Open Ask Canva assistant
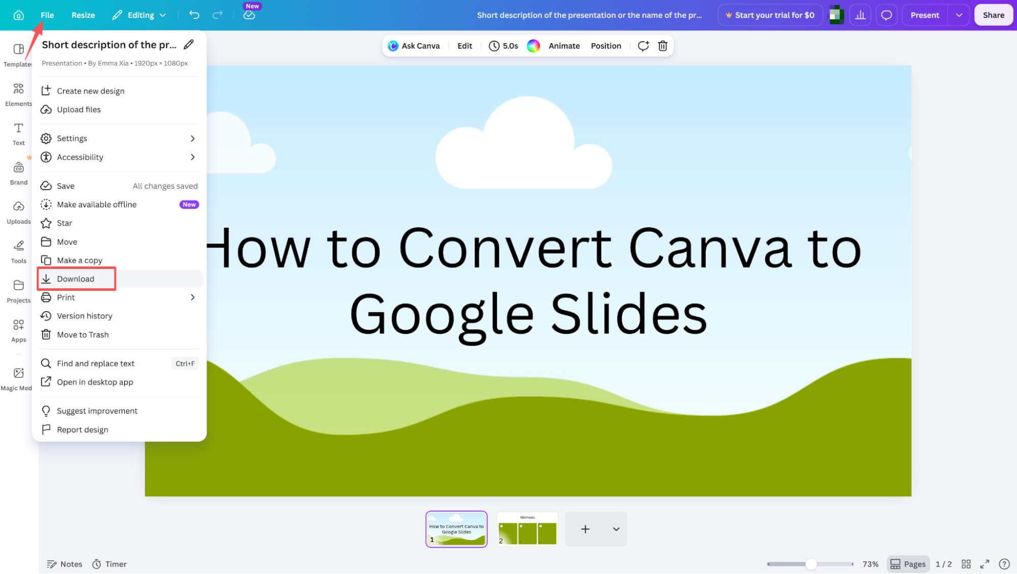Viewport: 1017px width, 574px height. tap(414, 46)
